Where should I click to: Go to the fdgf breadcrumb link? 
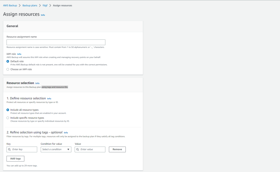(45, 5)
